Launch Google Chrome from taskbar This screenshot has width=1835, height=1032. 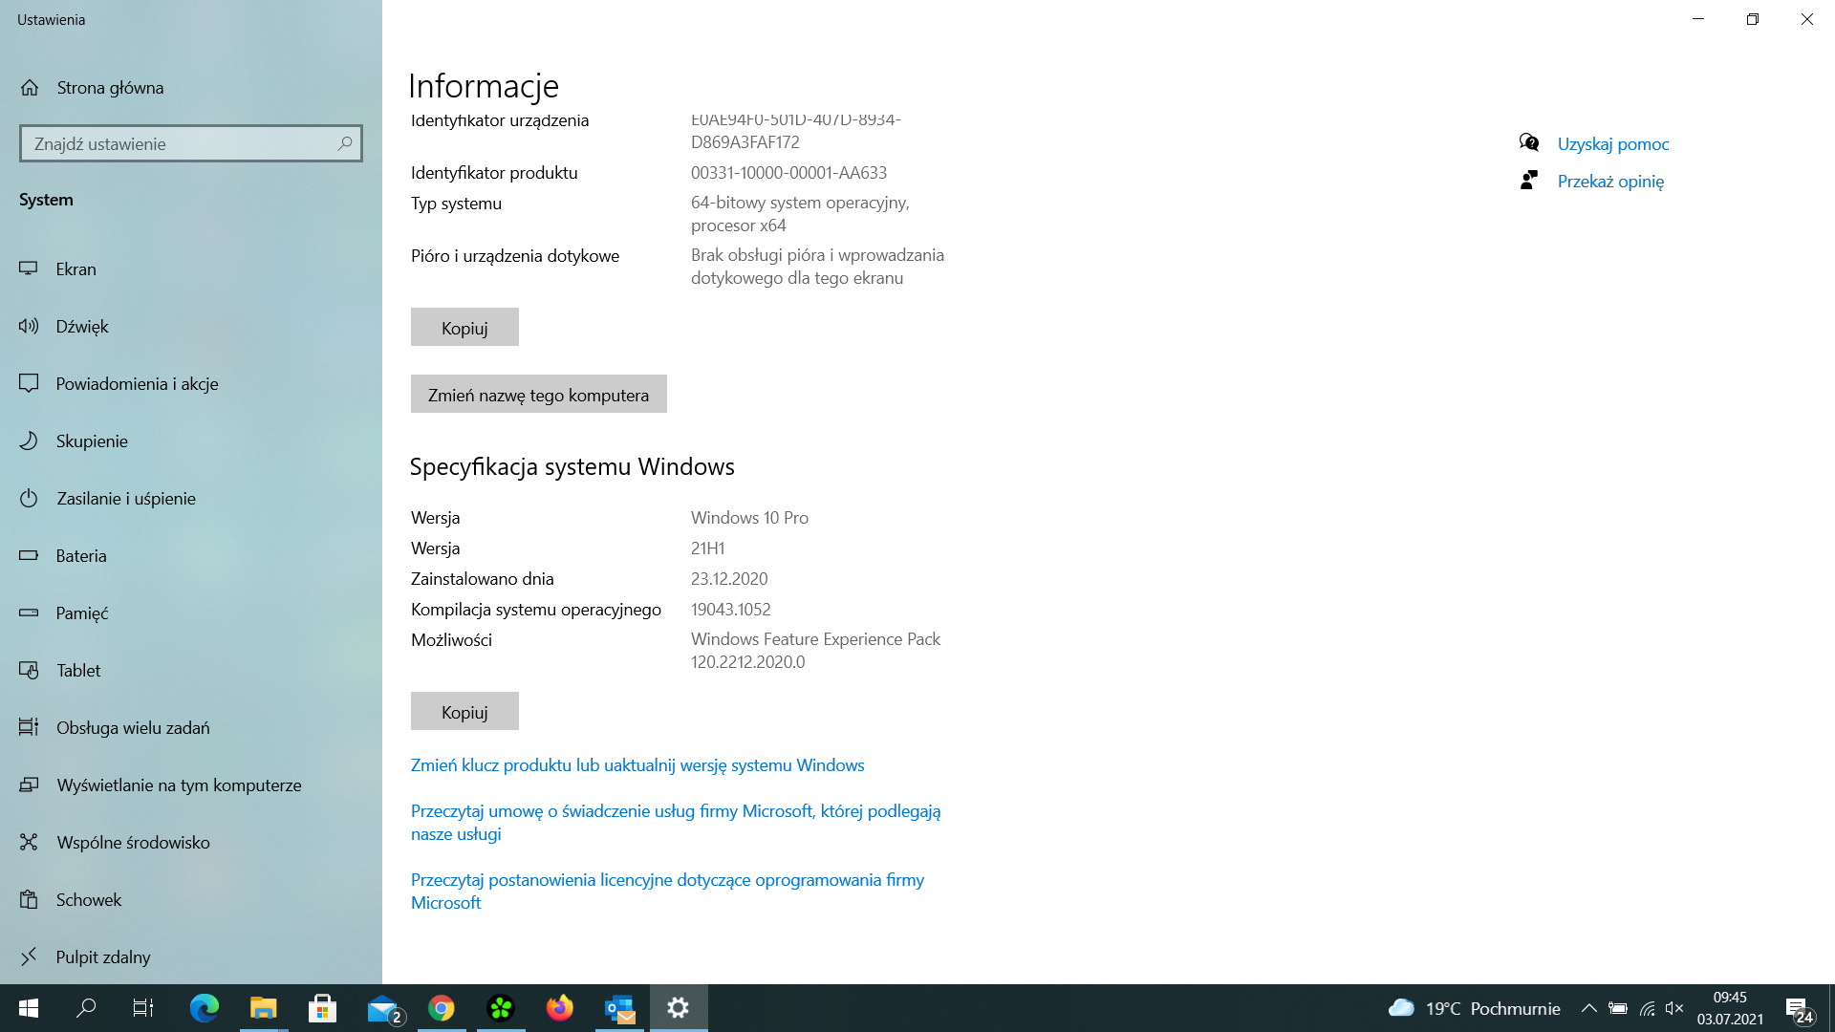point(441,1008)
